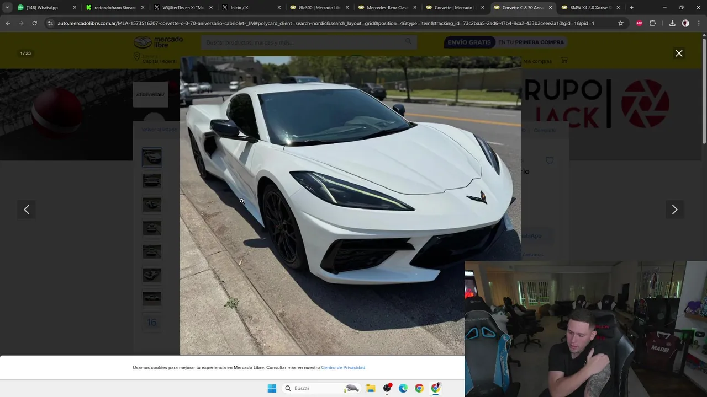Viewport: 707px width, 397px height.
Task: Open the Windows Start menu
Action: coord(272,388)
